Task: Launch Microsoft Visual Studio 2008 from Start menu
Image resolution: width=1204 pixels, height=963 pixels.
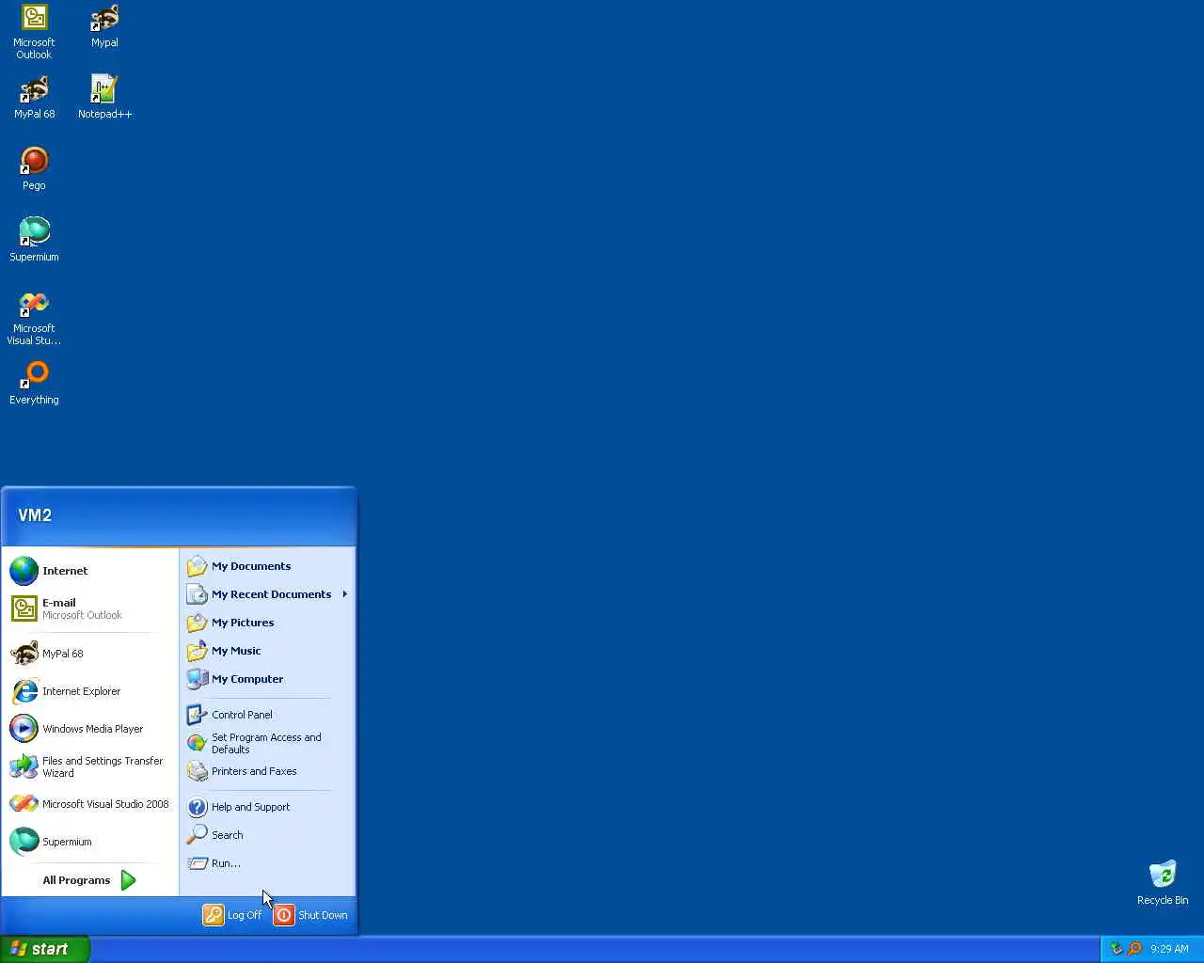Action: (90, 804)
